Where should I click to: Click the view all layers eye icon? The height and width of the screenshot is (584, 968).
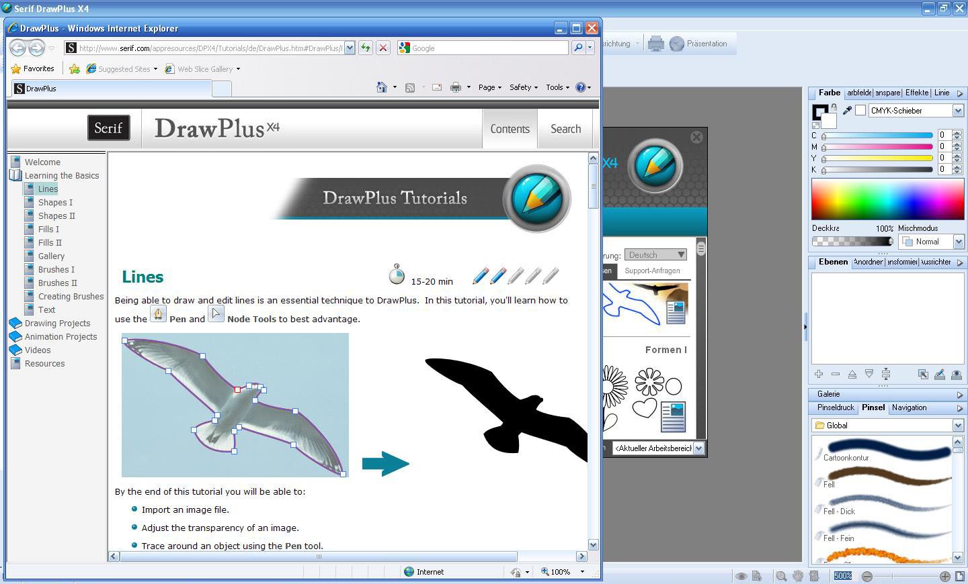pyautogui.click(x=957, y=375)
